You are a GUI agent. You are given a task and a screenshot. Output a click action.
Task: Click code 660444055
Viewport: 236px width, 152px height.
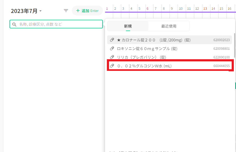[221, 66]
